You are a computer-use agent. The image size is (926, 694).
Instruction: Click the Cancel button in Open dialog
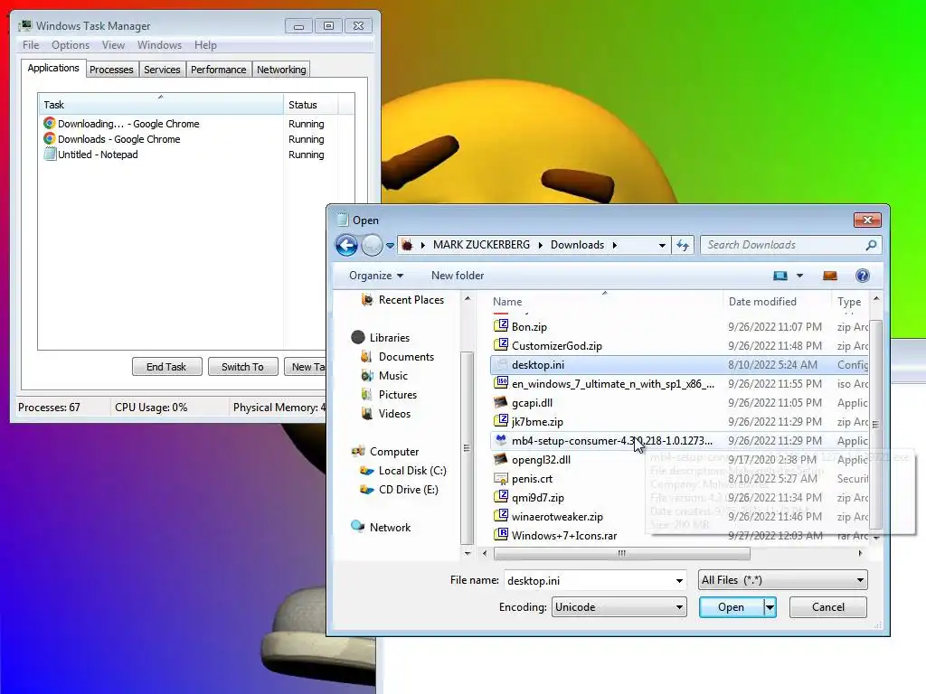click(x=828, y=607)
